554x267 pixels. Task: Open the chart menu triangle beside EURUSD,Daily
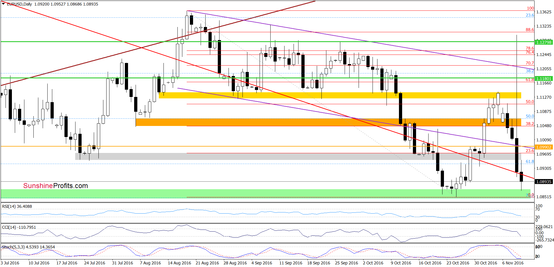pos(3,4)
